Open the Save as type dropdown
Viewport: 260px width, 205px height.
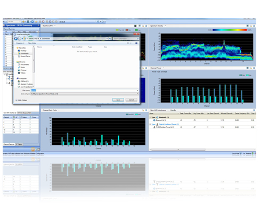[x=85, y=94]
